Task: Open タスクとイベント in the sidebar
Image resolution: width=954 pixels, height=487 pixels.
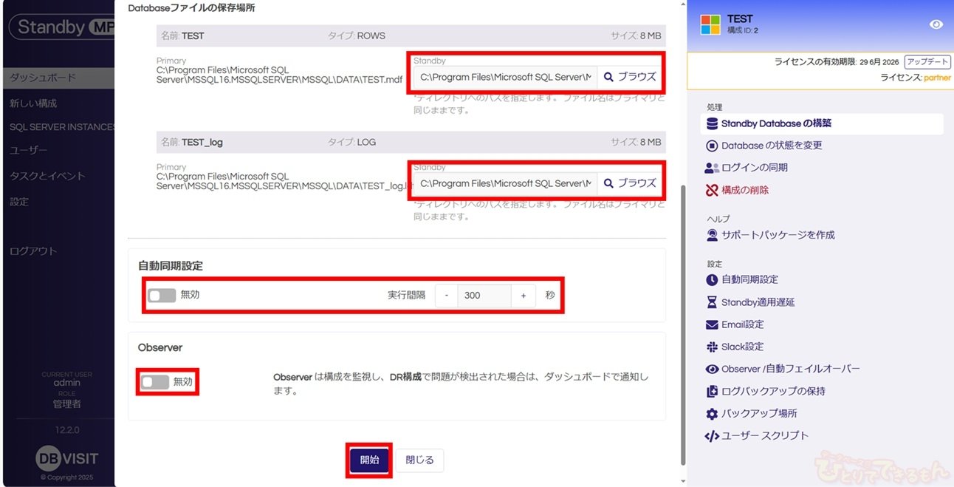Action: tap(47, 176)
